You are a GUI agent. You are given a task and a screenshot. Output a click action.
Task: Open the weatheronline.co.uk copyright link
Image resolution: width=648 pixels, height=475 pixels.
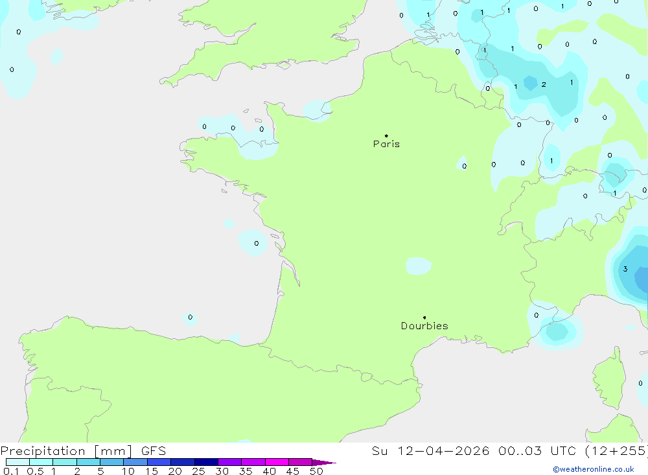click(x=593, y=469)
